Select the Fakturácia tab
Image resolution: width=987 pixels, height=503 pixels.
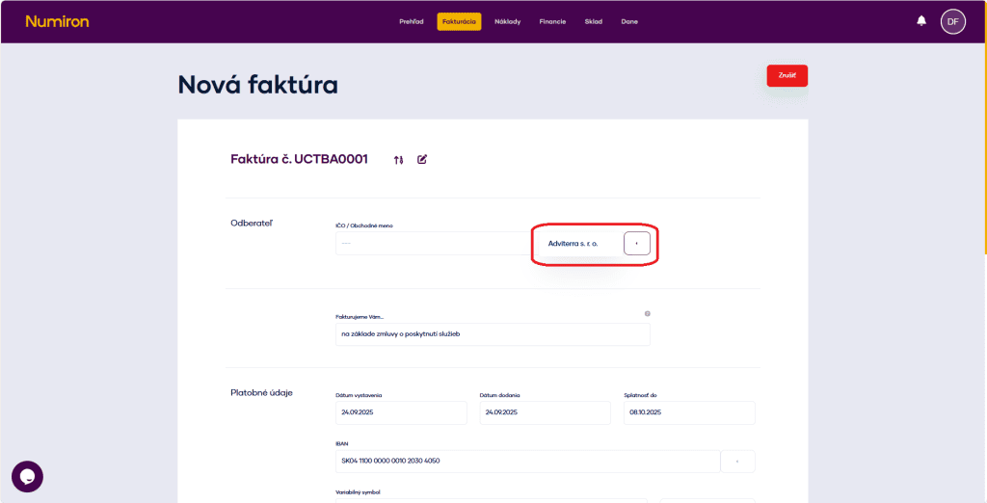click(460, 21)
